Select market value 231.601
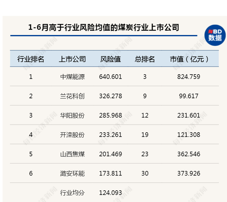Image resolution: width=227 pixels, height=202 pixels. pos(189,115)
